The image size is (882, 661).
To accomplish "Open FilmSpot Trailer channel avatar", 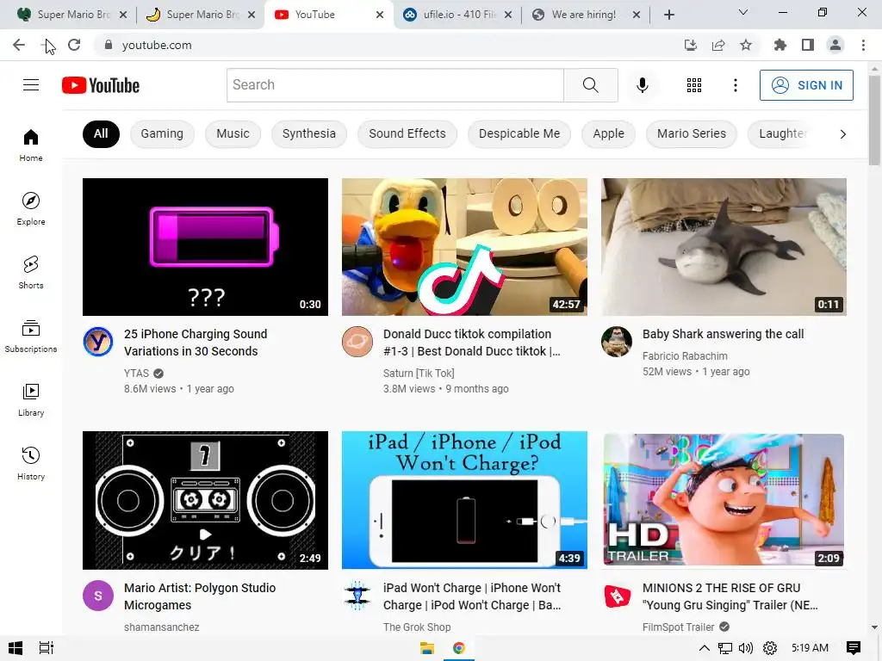I will 617,596.
